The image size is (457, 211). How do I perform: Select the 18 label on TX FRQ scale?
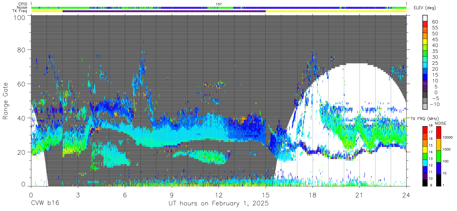click(x=431, y=126)
